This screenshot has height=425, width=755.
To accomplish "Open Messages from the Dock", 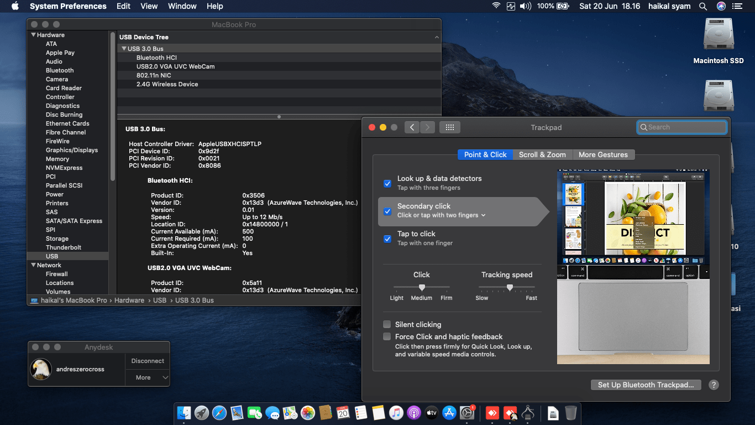I will point(272,412).
